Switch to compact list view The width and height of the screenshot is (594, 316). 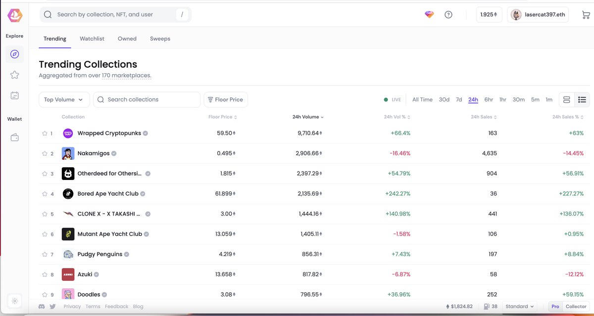582,99
